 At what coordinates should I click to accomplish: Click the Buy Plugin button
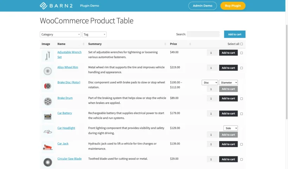tap(233, 6)
